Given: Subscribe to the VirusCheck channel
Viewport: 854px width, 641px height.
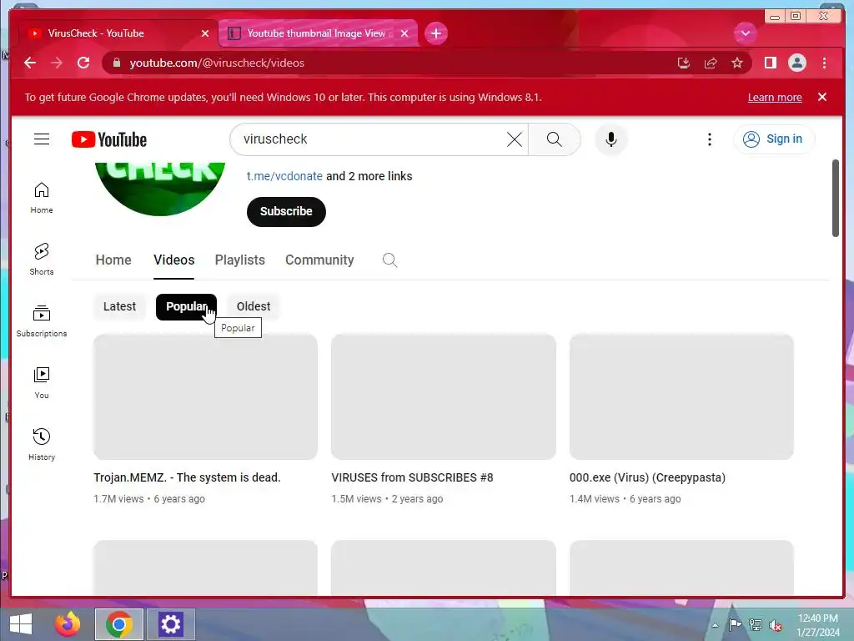Looking at the screenshot, I should point(286,211).
